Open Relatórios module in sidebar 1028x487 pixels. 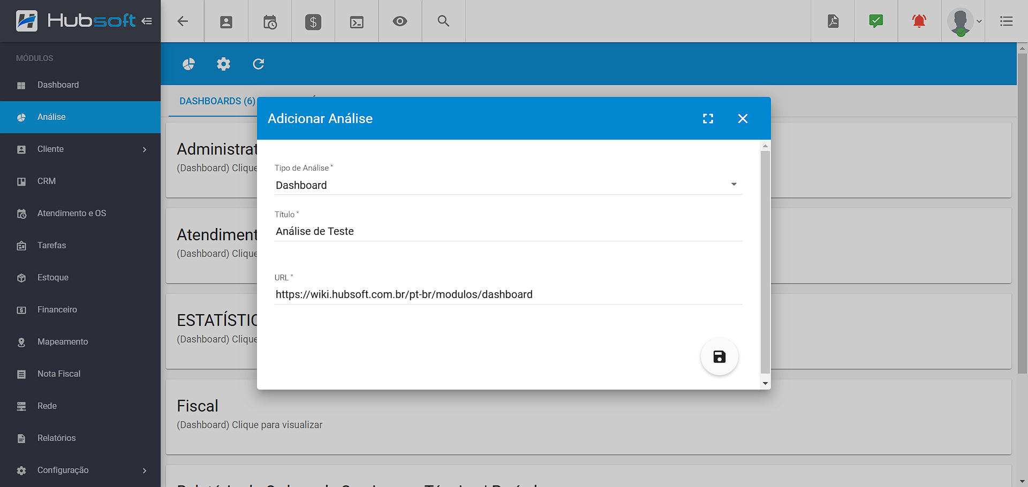click(80, 438)
